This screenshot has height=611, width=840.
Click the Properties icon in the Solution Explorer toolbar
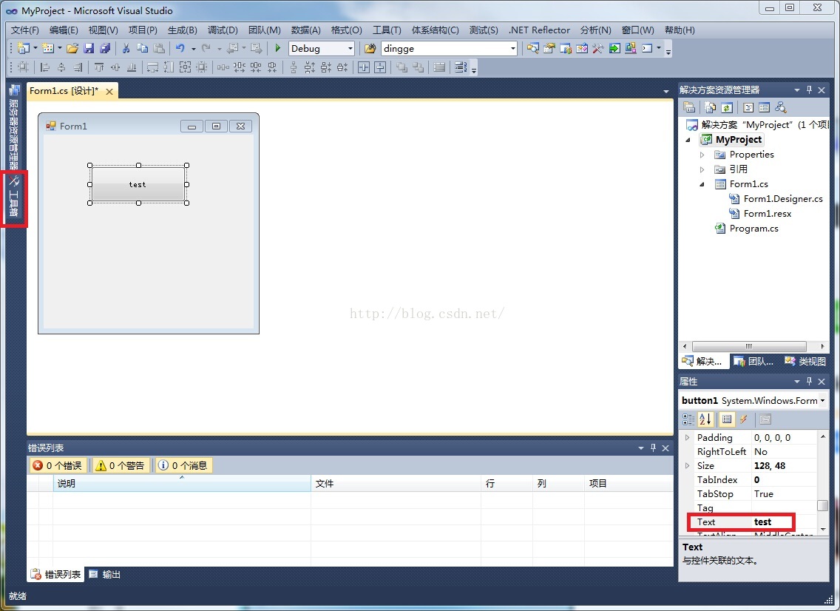click(x=689, y=108)
